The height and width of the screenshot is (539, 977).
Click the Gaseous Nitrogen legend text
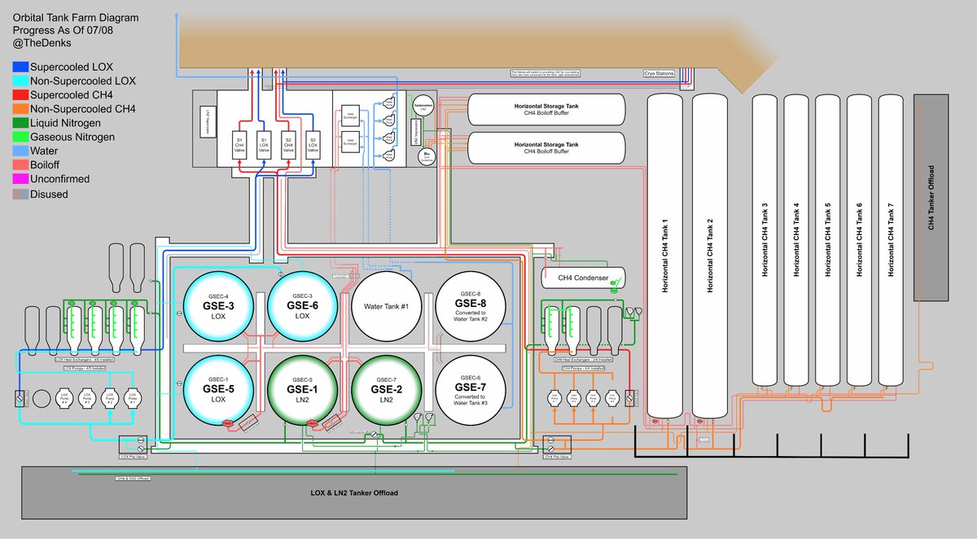coord(72,137)
